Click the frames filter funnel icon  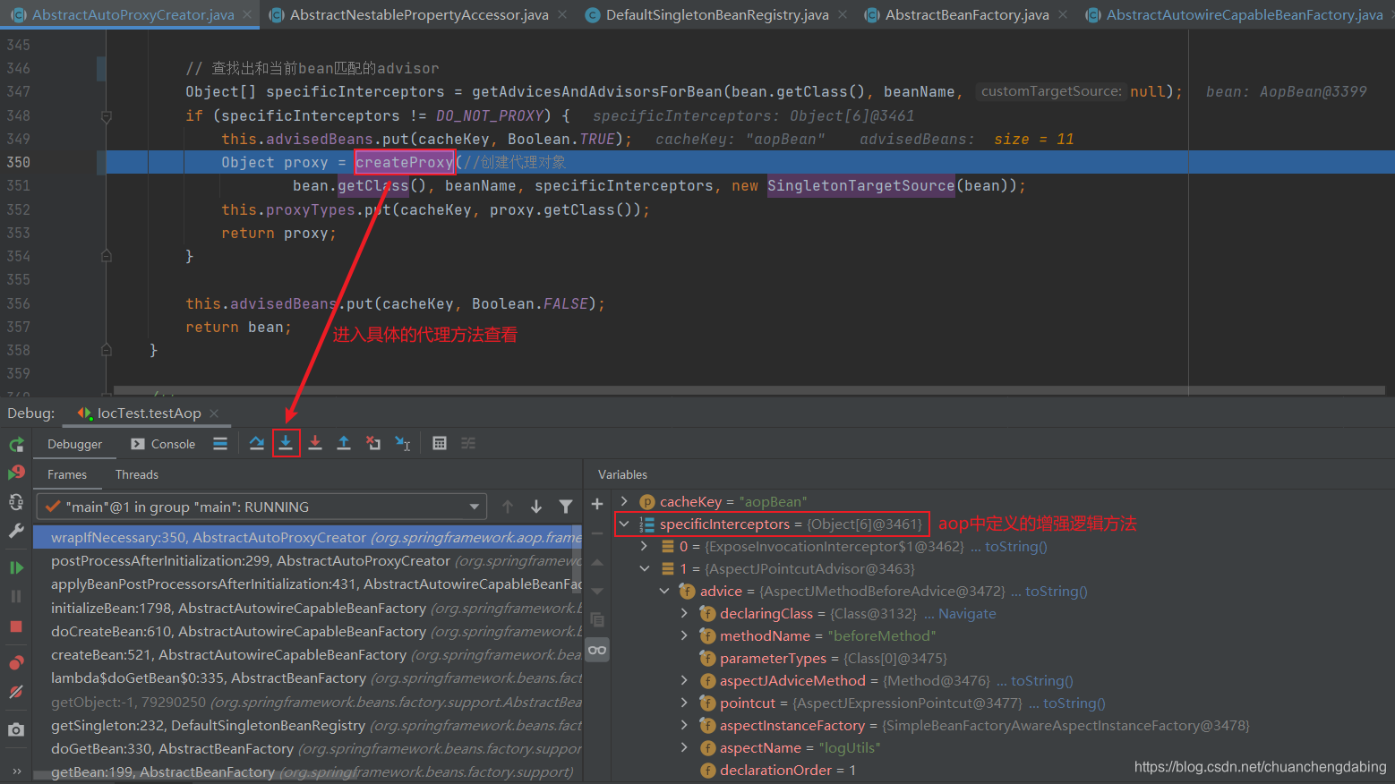pos(566,507)
